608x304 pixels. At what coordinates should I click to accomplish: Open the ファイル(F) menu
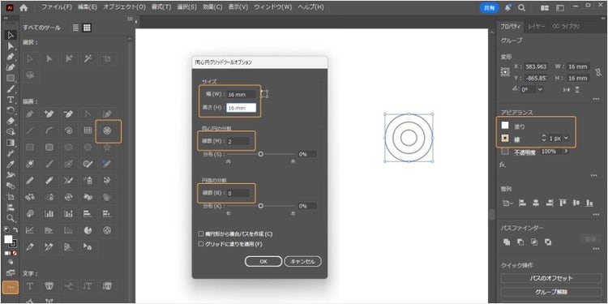click(57, 7)
